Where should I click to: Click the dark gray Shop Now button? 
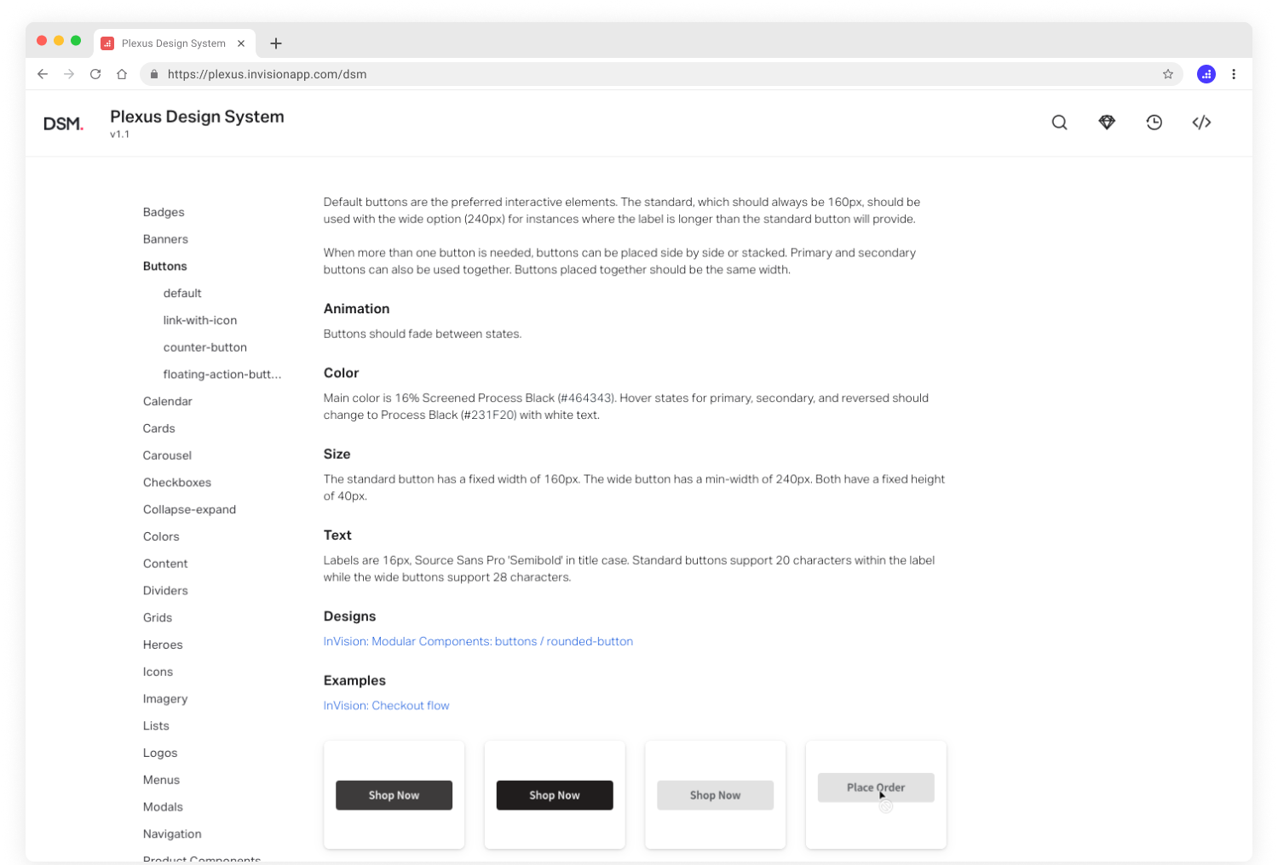pyautogui.click(x=394, y=795)
